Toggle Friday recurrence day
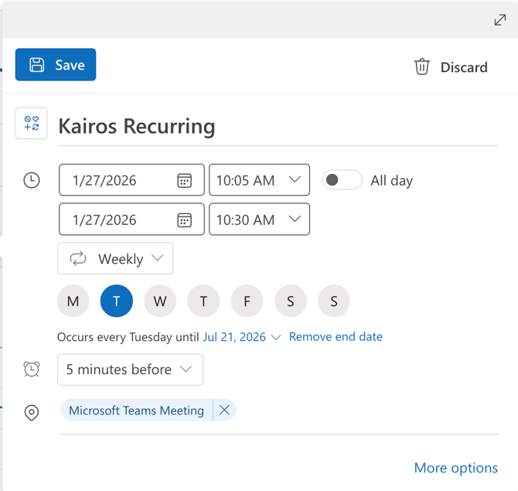 point(247,302)
